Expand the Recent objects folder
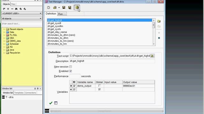Viewport: 204px width, 114px height. point(4,29)
